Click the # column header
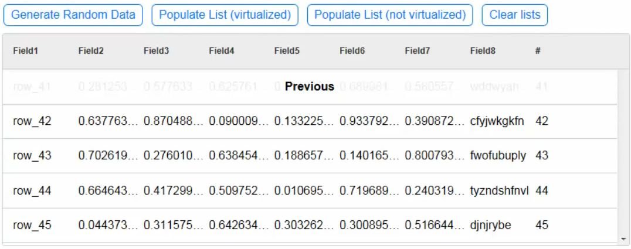Image resolution: width=631 pixels, height=249 pixels. (x=537, y=51)
